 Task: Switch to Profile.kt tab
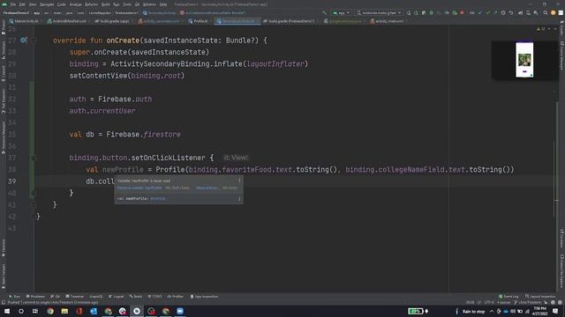pyautogui.click(x=199, y=21)
